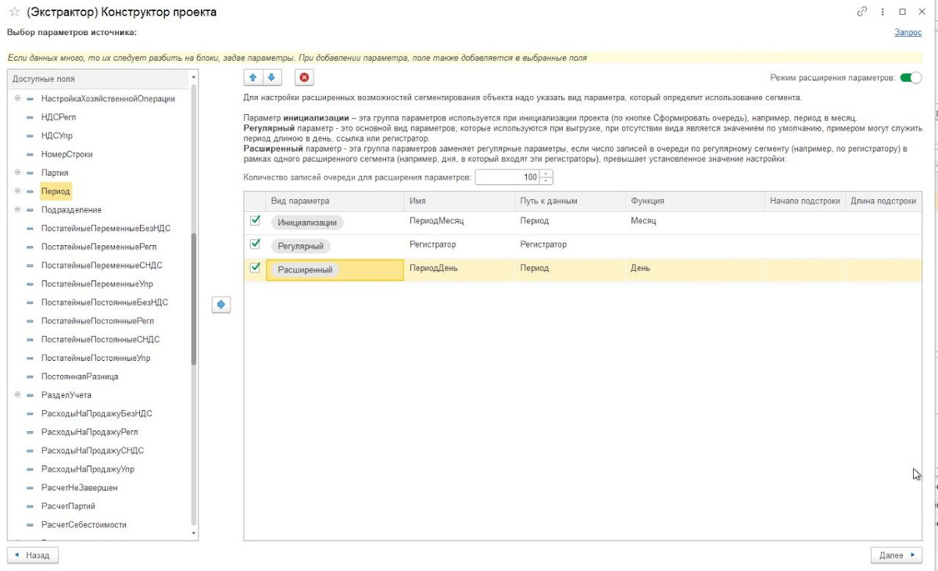The image size is (938, 571).
Task: Select НДСУпр in available fields
Action: pos(58,136)
